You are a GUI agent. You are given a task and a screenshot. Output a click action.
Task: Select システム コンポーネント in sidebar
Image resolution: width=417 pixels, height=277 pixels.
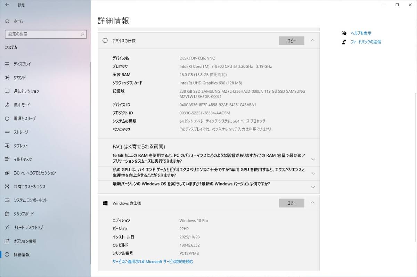tap(7, 200)
